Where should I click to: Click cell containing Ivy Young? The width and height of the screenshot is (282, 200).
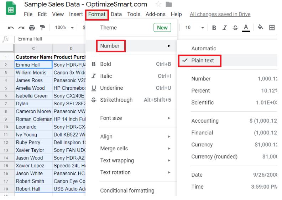pyautogui.click(x=33, y=135)
